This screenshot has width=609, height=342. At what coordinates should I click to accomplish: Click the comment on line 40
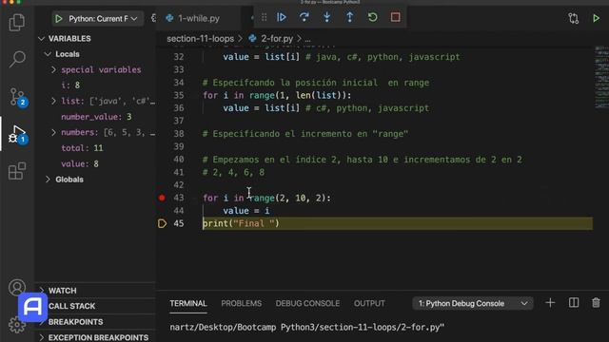click(x=362, y=160)
